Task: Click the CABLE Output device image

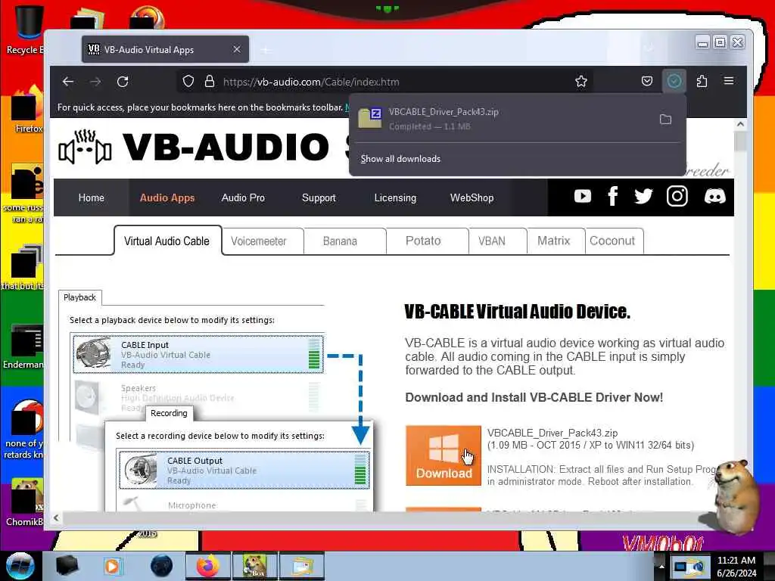Action: (141, 469)
